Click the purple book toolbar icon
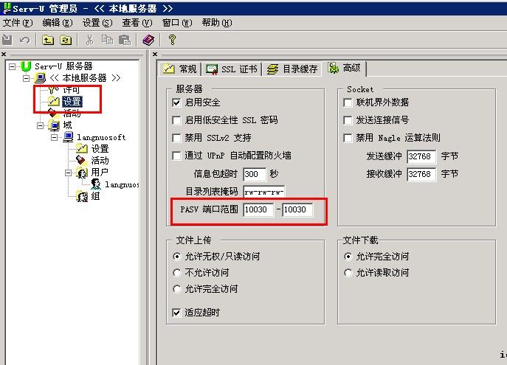 tap(148, 40)
